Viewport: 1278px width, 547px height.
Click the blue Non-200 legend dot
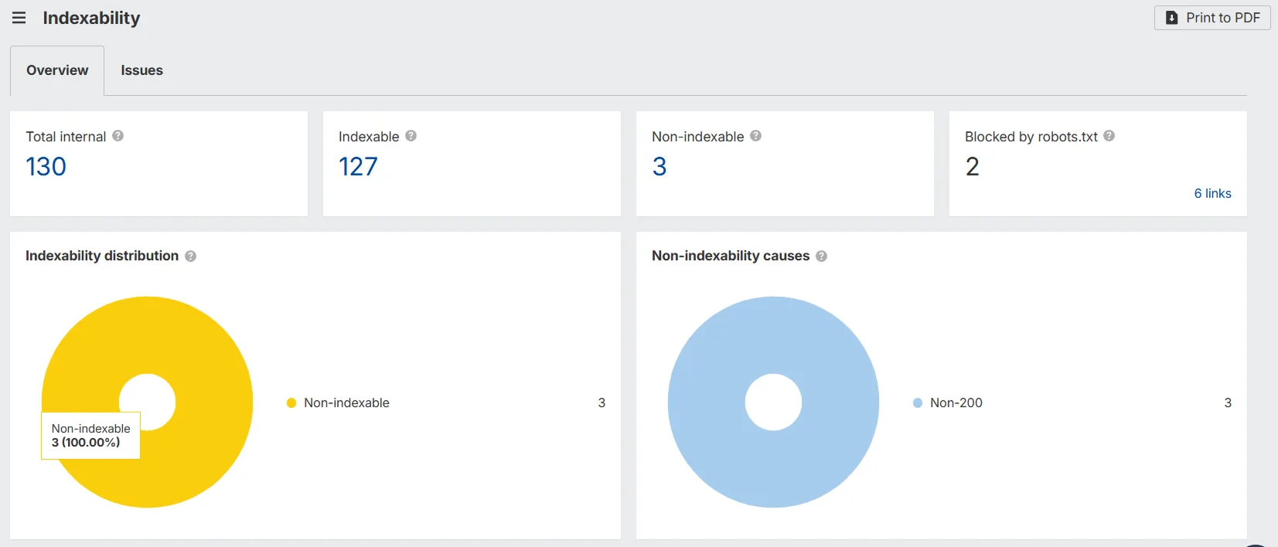[918, 403]
